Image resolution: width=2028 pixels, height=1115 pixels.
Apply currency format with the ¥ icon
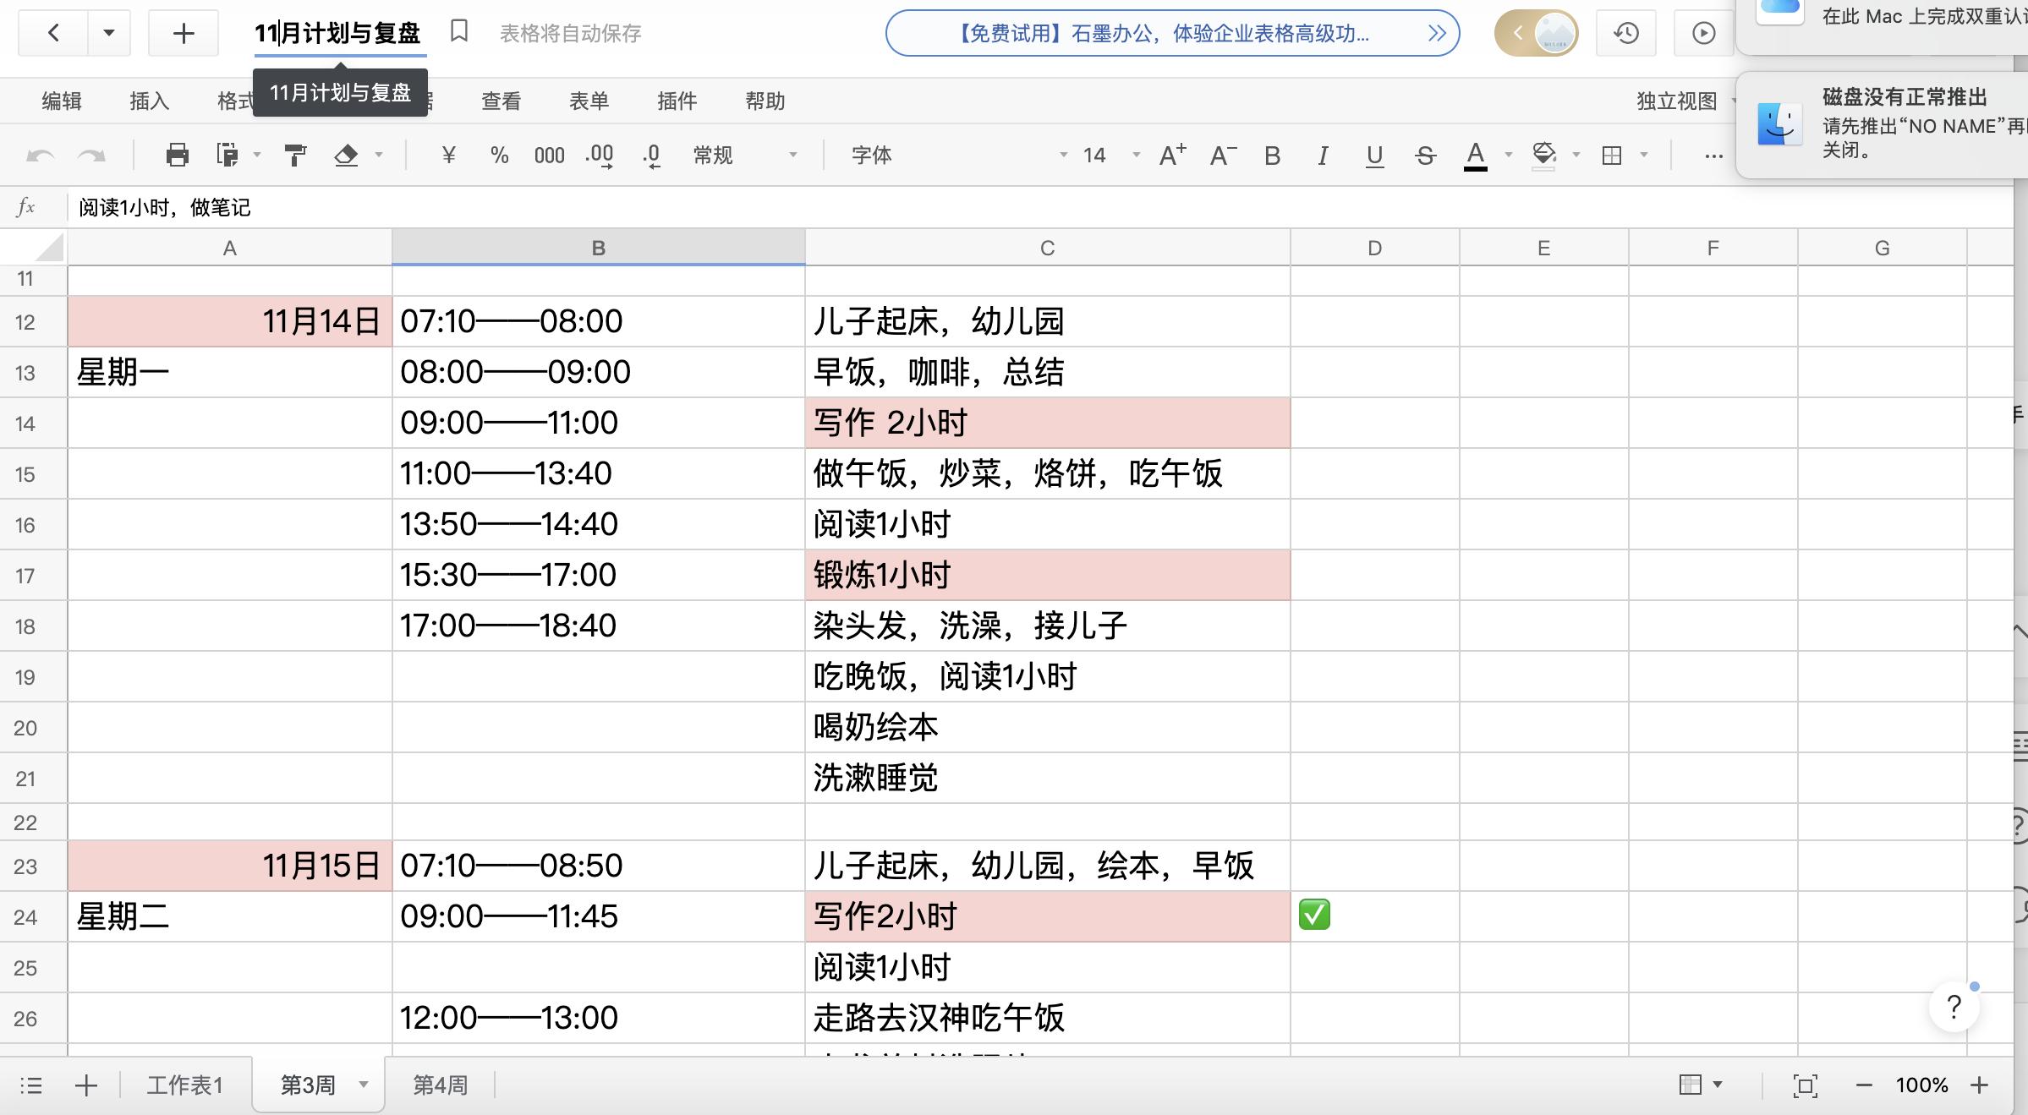448,155
